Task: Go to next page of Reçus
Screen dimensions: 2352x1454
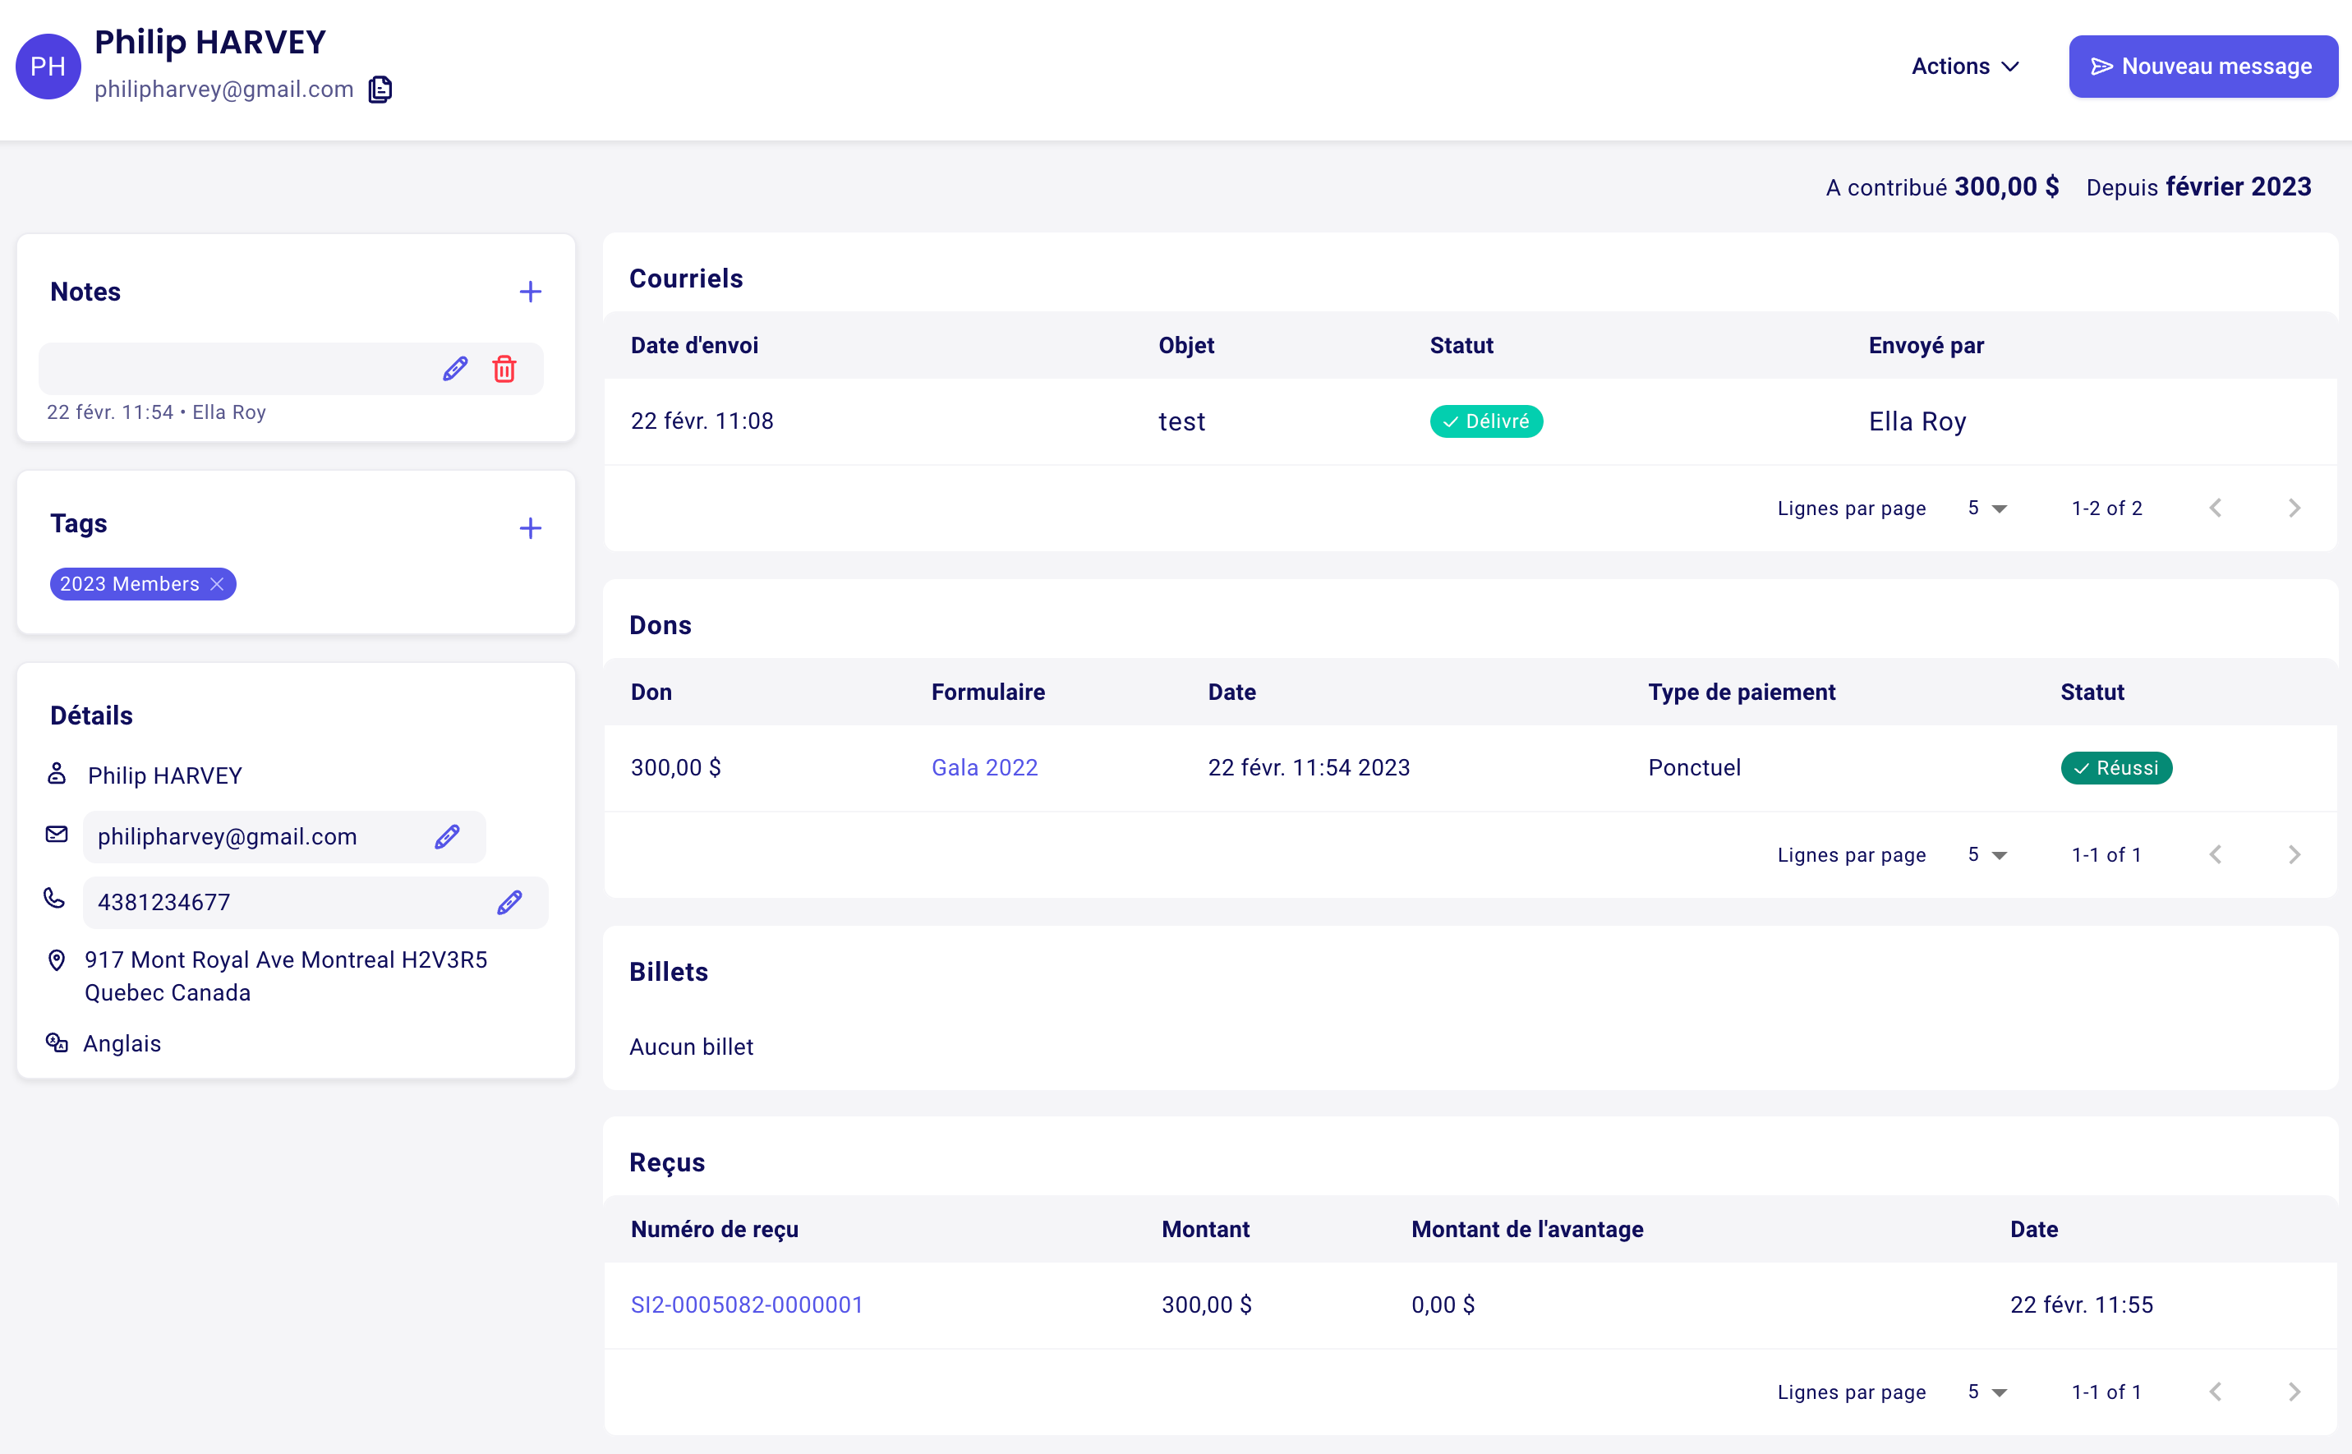Action: 2294,1392
